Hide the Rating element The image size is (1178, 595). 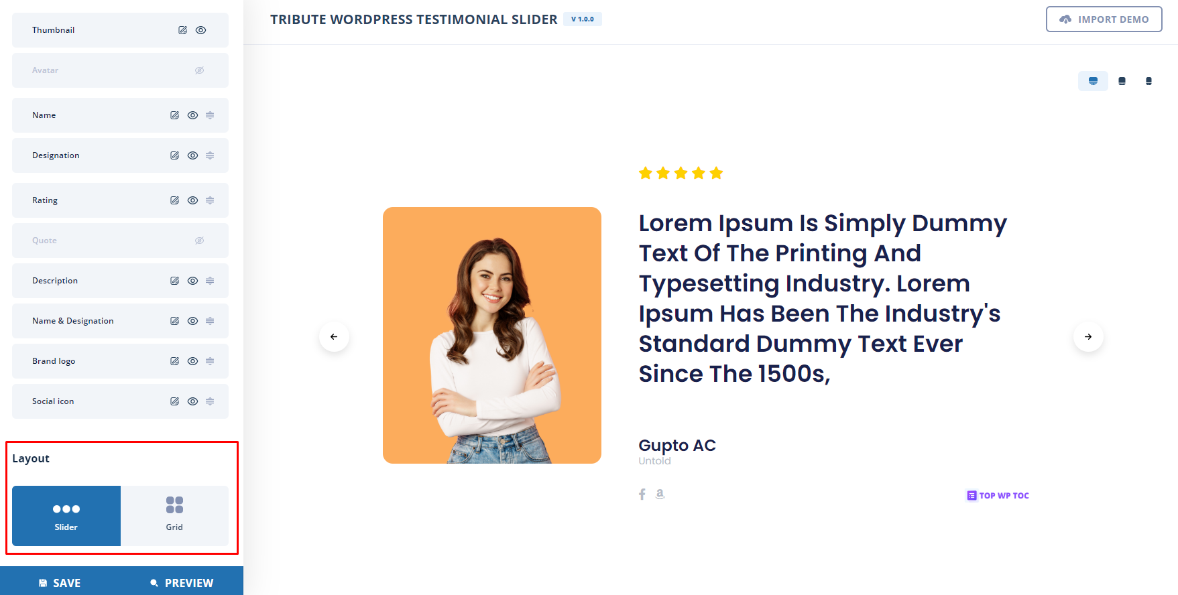pos(192,200)
